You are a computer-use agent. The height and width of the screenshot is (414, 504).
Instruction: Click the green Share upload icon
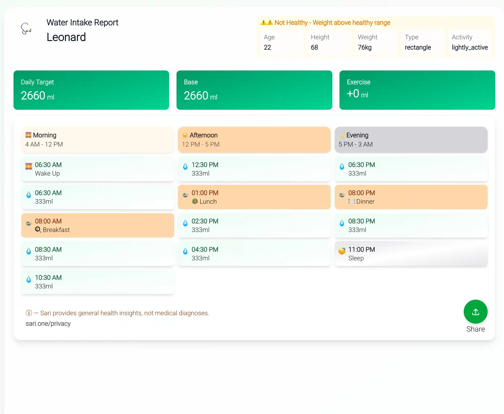tap(475, 312)
